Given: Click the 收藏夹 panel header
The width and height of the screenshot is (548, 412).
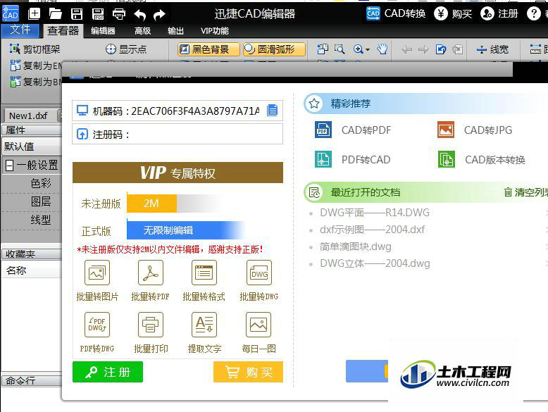Looking at the screenshot, I should point(32,254).
